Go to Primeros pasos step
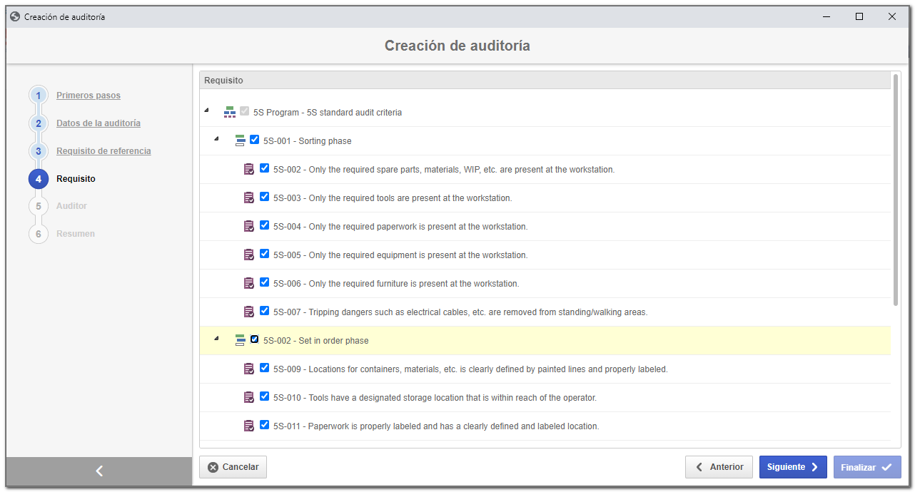Viewport: 915px width, 492px height. point(89,96)
